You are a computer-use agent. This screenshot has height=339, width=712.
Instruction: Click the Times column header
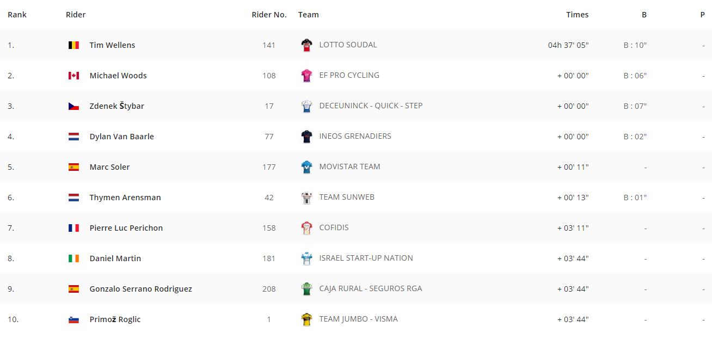[x=577, y=15]
